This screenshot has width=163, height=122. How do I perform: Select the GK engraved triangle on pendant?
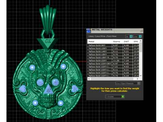coord(48,43)
